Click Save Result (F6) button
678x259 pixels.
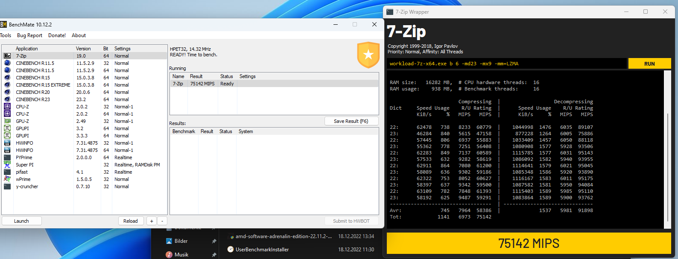tap(351, 121)
